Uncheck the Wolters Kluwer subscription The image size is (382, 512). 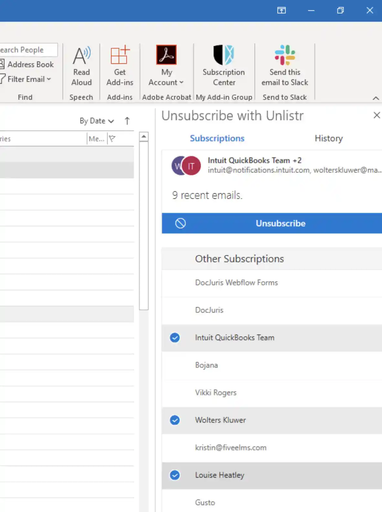175,420
